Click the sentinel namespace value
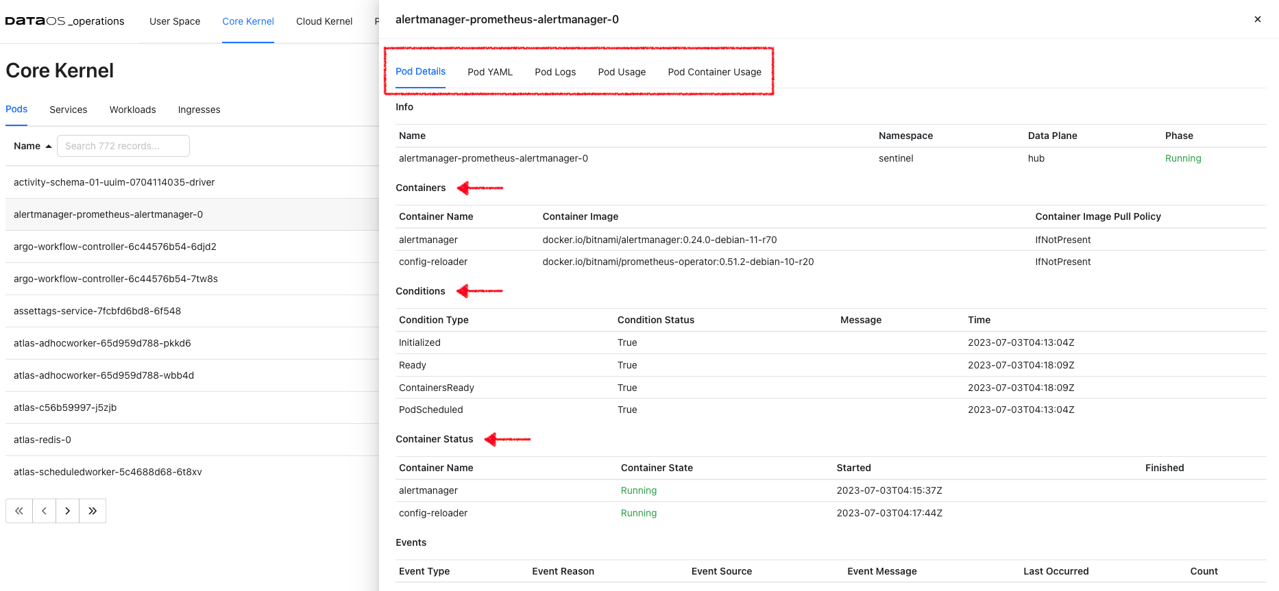This screenshot has width=1279, height=591. point(896,158)
